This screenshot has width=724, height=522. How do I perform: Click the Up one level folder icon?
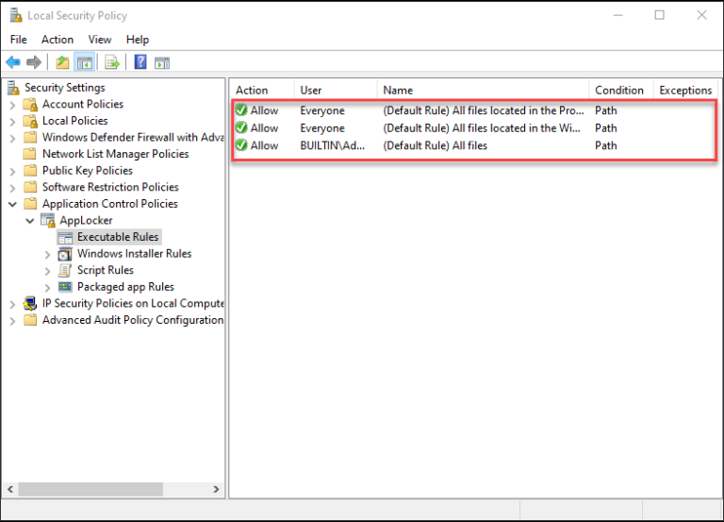62,62
